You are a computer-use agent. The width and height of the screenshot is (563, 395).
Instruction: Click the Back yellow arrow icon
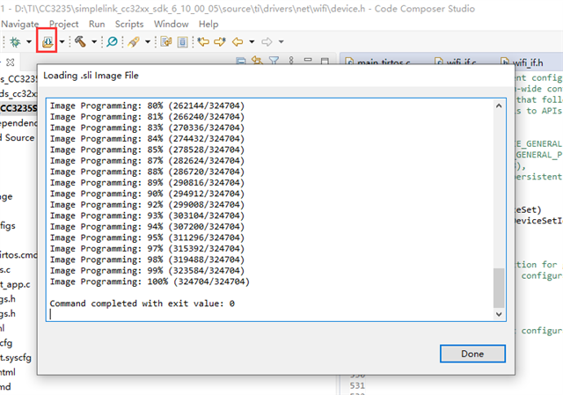pyautogui.click(x=238, y=42)
